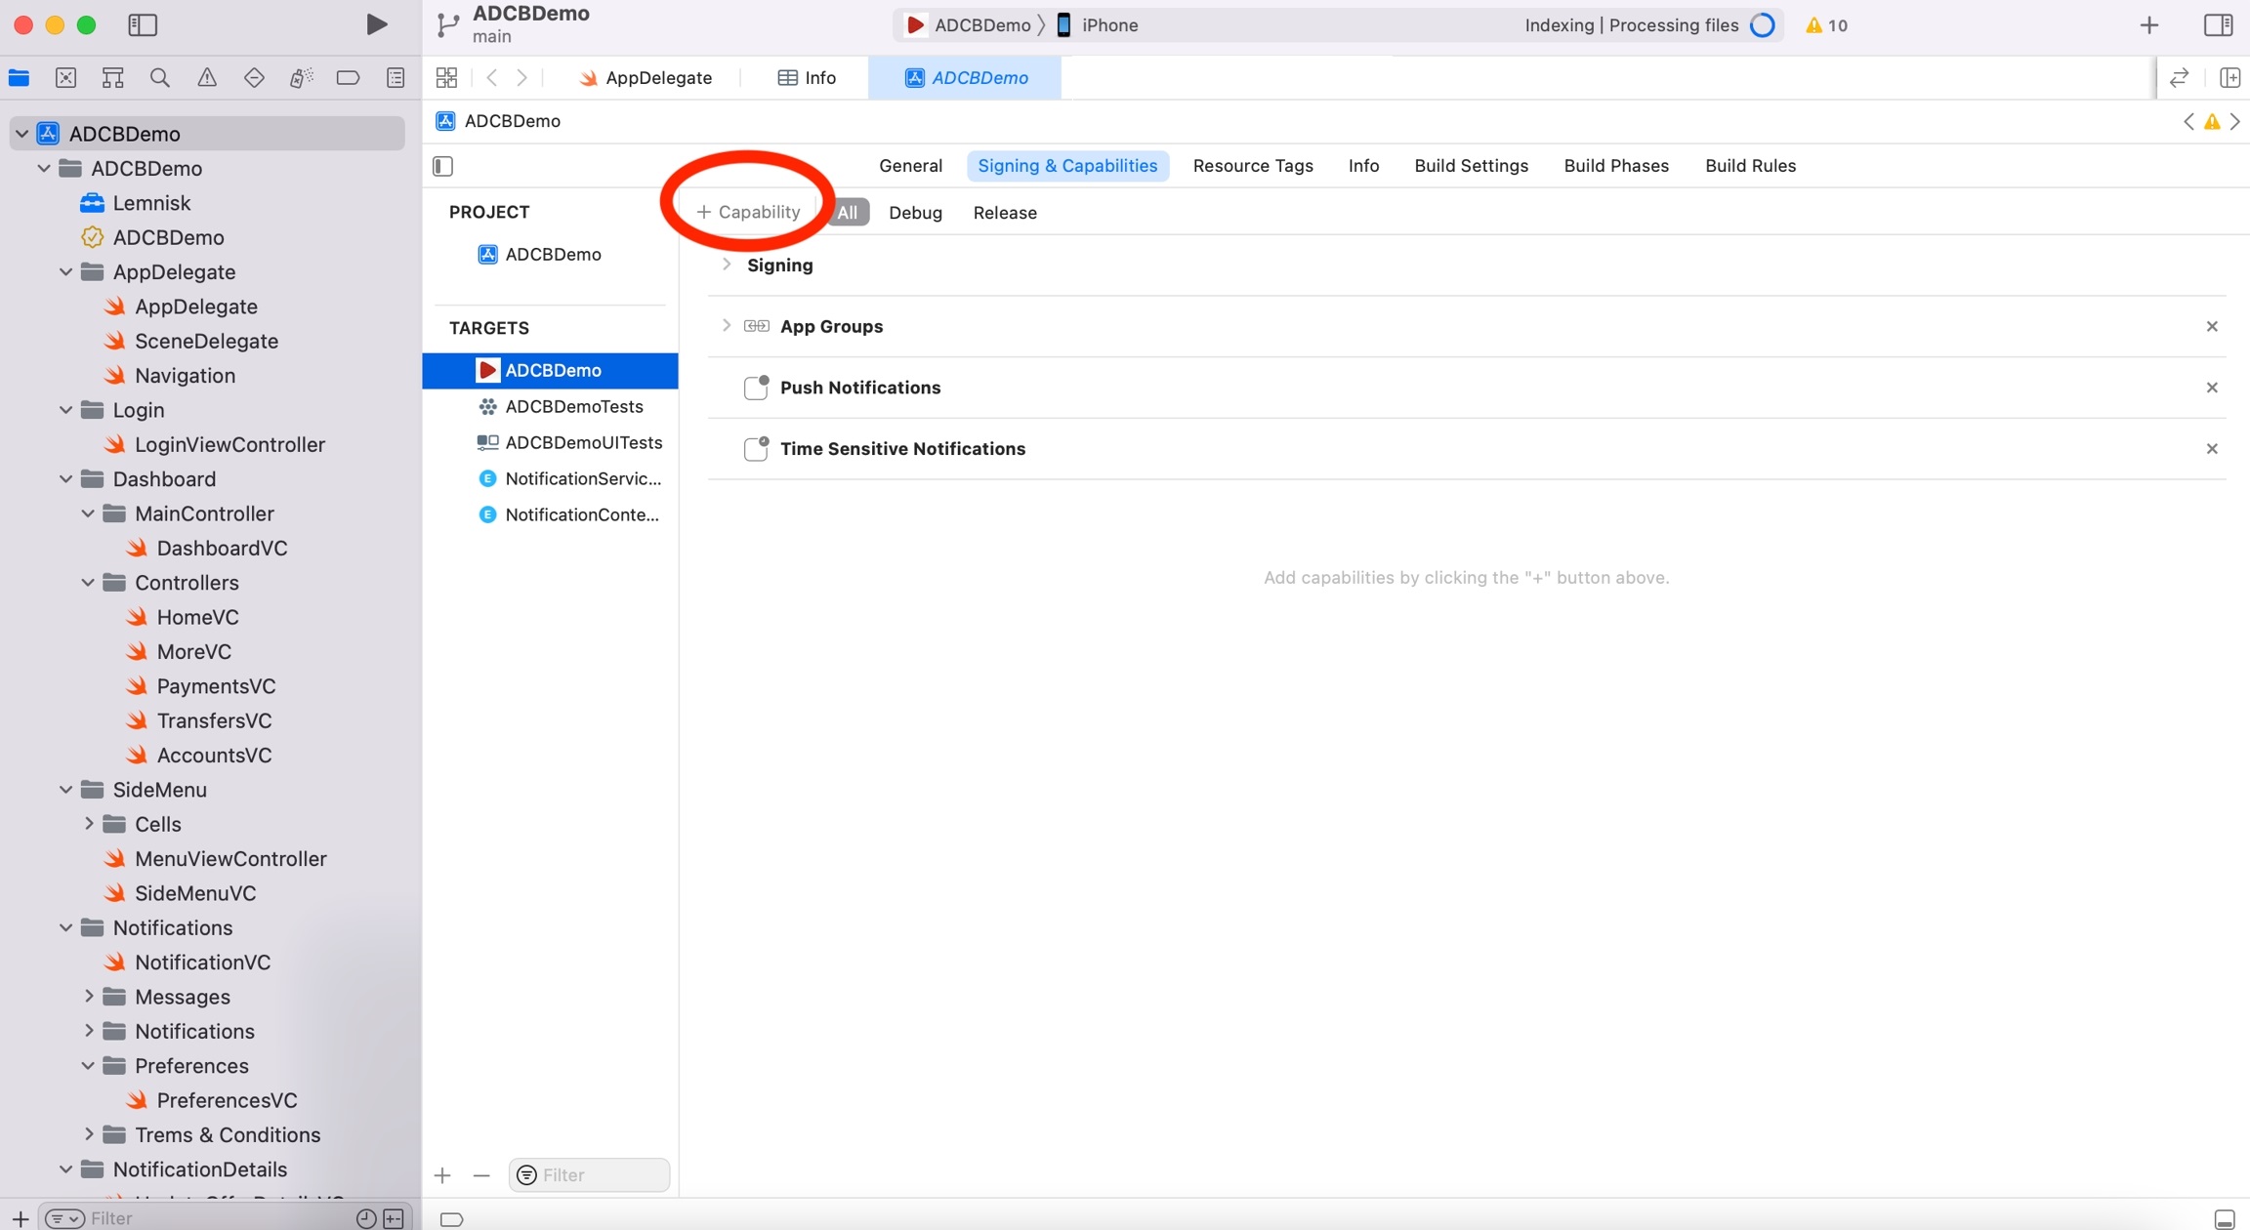Hide the project and targets list
The height and width of the screenshot is (1230, 2250).
(x=442, y=166)
